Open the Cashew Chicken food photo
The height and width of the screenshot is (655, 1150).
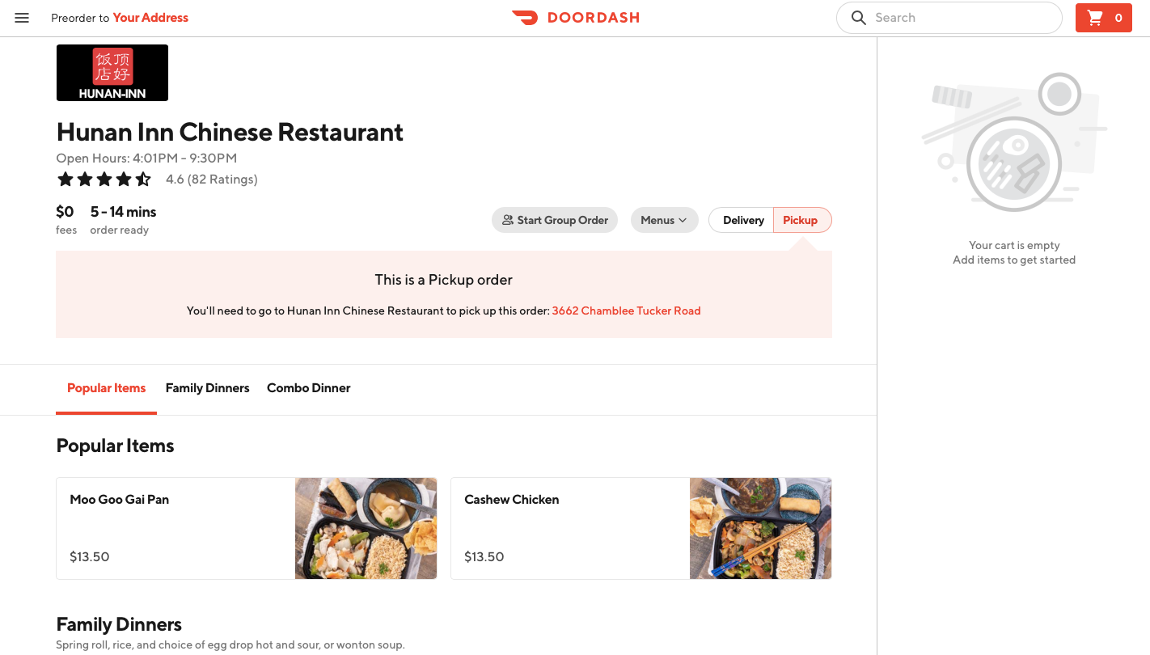click(760, 528)
